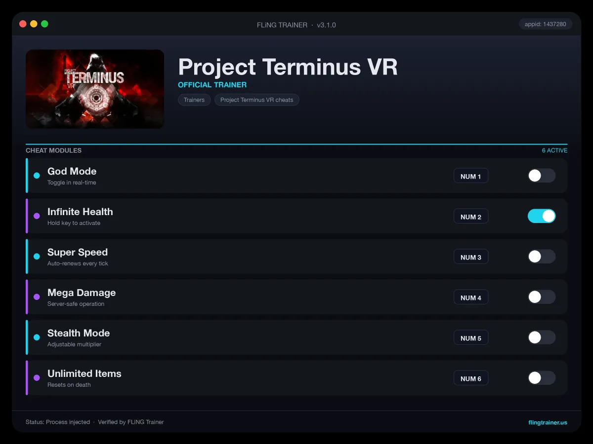
Task: Minimize the window with the yellow button
Action: pyautogui.click(x=34, y=24)
